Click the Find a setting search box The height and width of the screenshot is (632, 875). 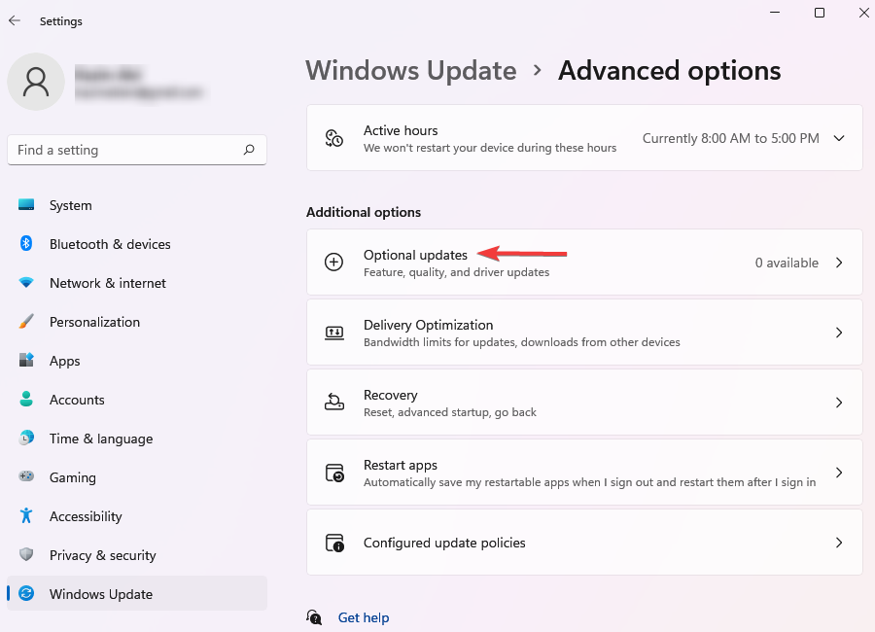pyautogui.click(x=137, y=150)
